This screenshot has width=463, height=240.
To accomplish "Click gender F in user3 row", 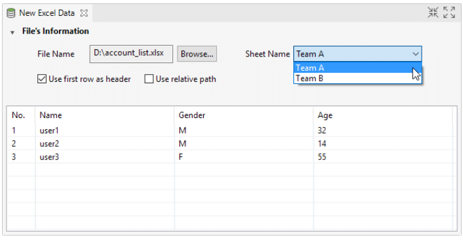I will 181,157.
